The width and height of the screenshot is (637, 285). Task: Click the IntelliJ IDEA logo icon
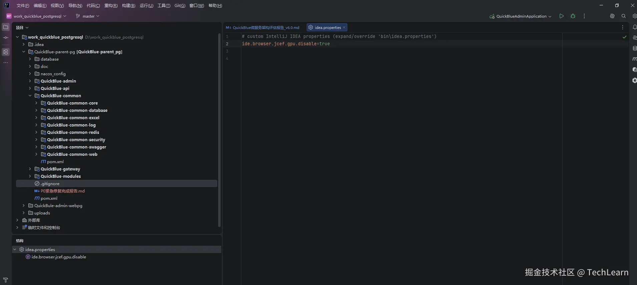click(6, 5)
